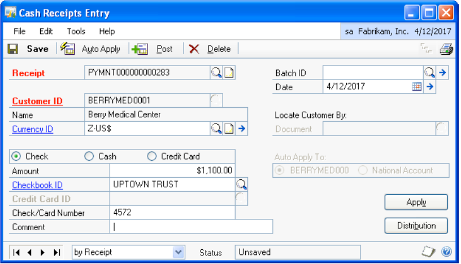Click the Save disk icon in toolbar
The height and width of the screenshot is (264, 461).
coord(12,49)
